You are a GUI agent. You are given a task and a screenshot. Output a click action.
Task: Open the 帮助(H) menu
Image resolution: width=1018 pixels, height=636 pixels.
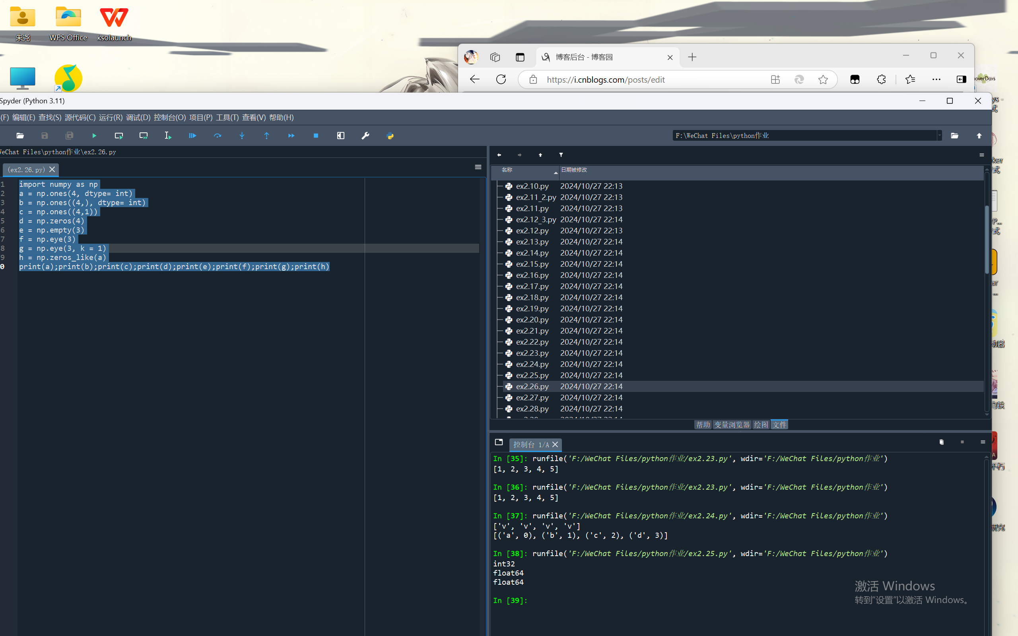(282, 117)
